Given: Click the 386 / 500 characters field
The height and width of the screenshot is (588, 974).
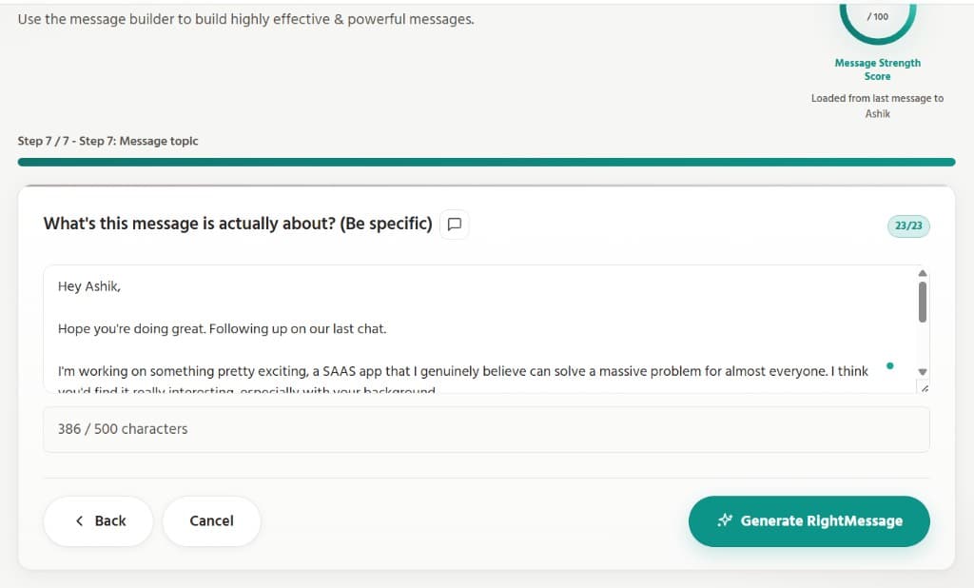Looking at the screenshot, I should pos(485,429).
